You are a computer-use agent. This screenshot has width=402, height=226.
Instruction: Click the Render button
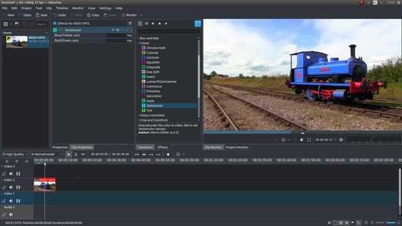pyautogui.click(x=129, y=15)
